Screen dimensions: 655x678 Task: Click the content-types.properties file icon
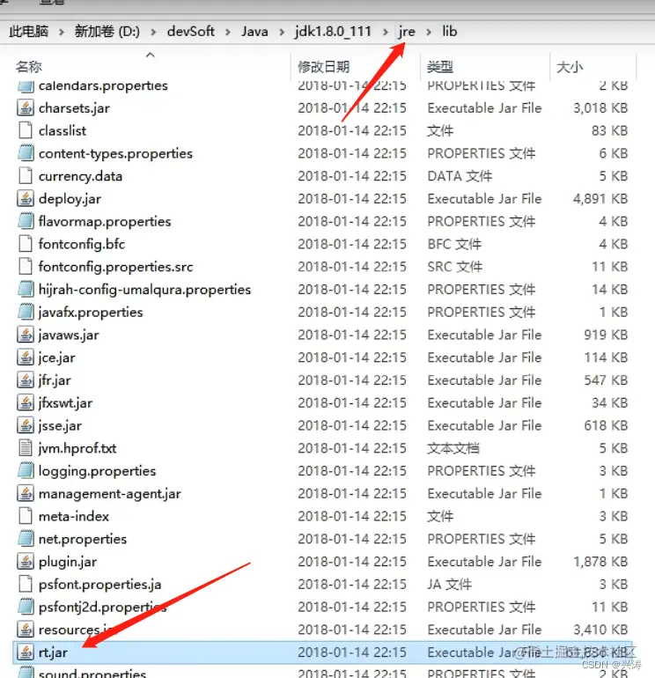tap(25, 153)
